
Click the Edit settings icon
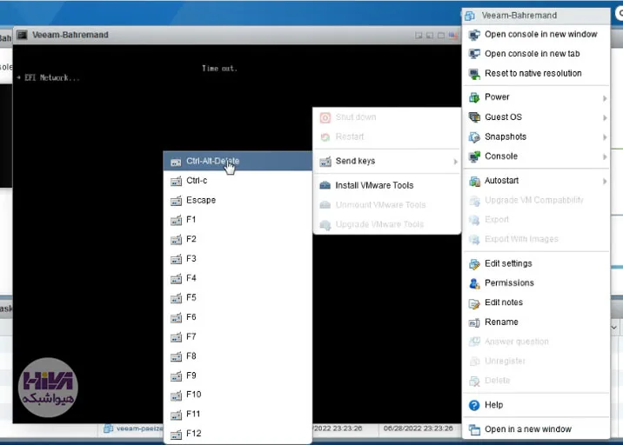pos(474,264)
